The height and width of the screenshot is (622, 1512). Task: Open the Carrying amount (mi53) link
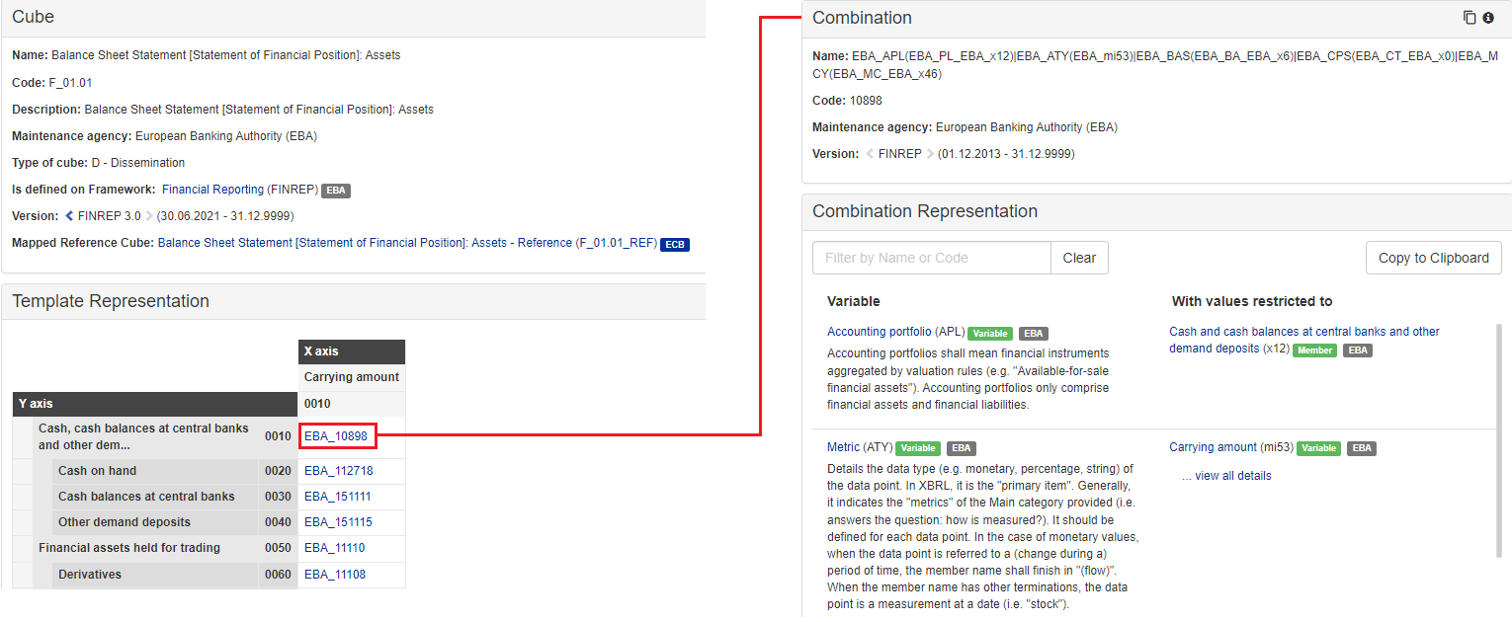click(x=1230, y=447)
